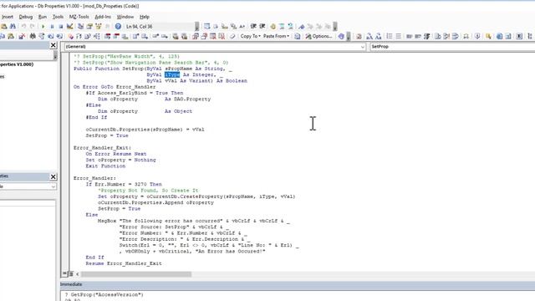Open the Window menu
This screenshot has height=301, width=535.
pyautogui.click(x=125, y=17)
